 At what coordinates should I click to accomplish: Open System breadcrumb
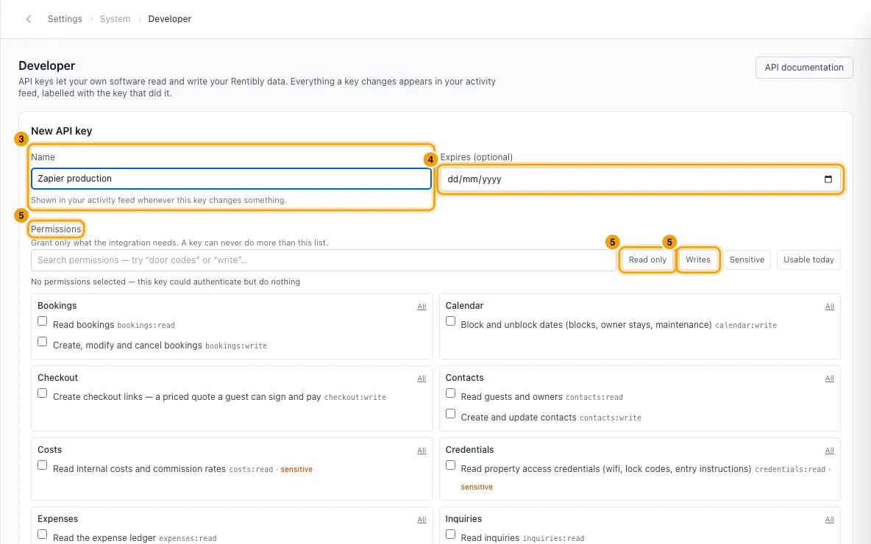(115, 19)
